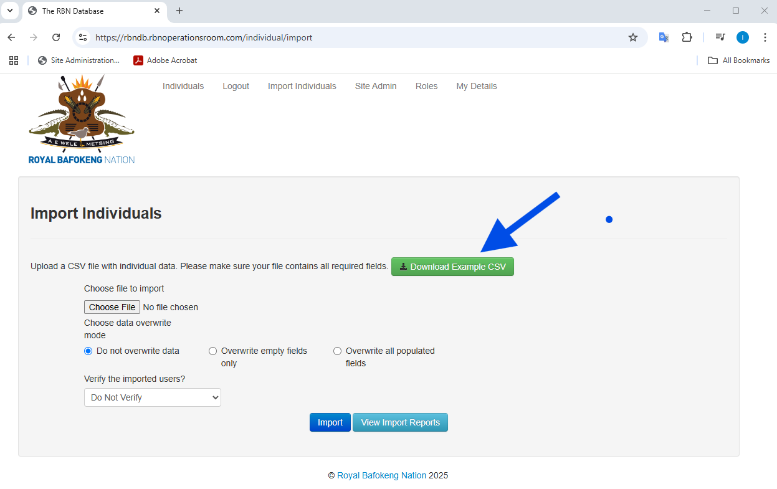The height and width of the screenshot is (489, 777).
Task: Click the Royal Bafokeng Nation logo
Action: [82, 120]
